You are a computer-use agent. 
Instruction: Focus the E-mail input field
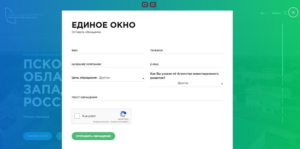(x=187, y=64)
